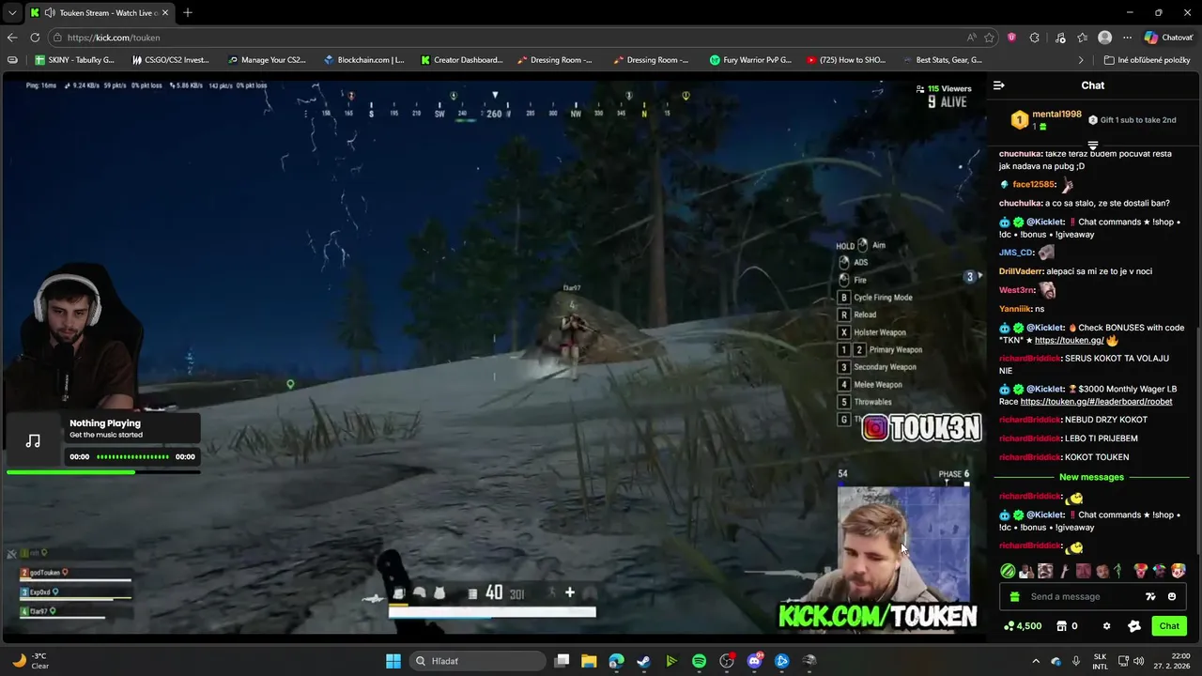Expand the gift leaderboard handle bar

(1093, 146)
